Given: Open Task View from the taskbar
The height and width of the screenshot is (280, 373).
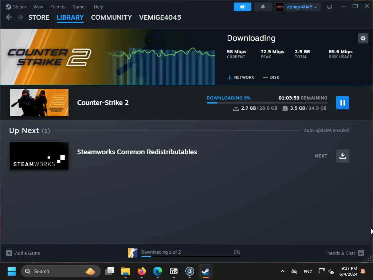Looking at the screenshot, I should (110, 271).
